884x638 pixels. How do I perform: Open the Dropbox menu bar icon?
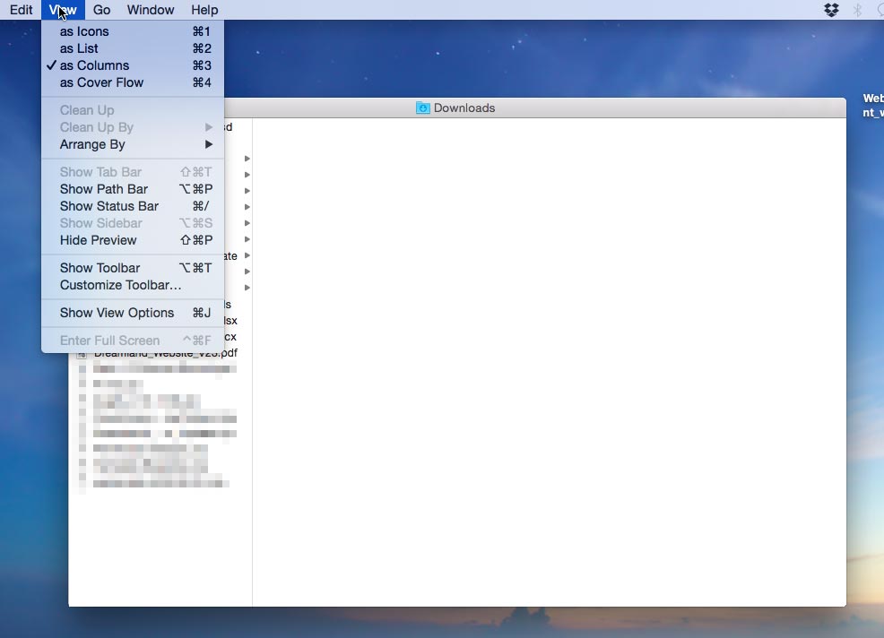pyautogui.click(x=831, y=10)
